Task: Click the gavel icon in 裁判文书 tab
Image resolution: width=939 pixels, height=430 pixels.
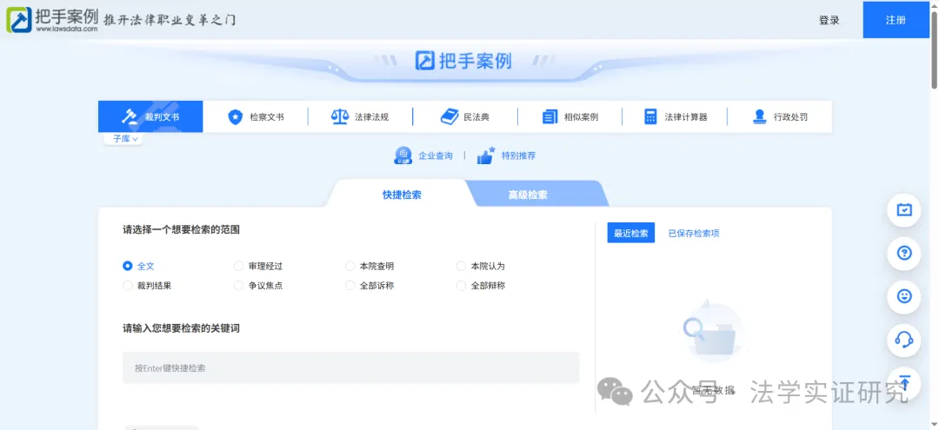Action: (x=130, y=116)
